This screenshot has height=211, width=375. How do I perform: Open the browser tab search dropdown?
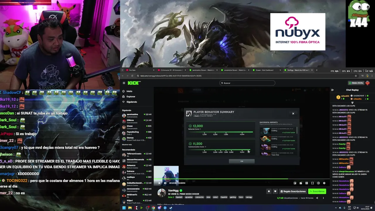click(x=123, y=70)
